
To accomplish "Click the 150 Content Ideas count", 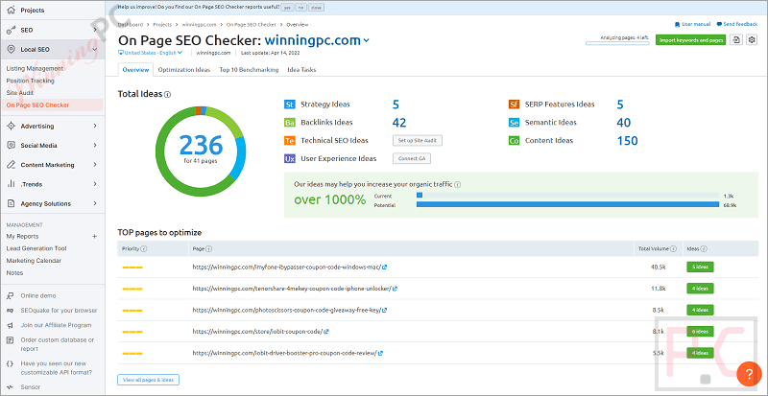I will click(627, 141).
